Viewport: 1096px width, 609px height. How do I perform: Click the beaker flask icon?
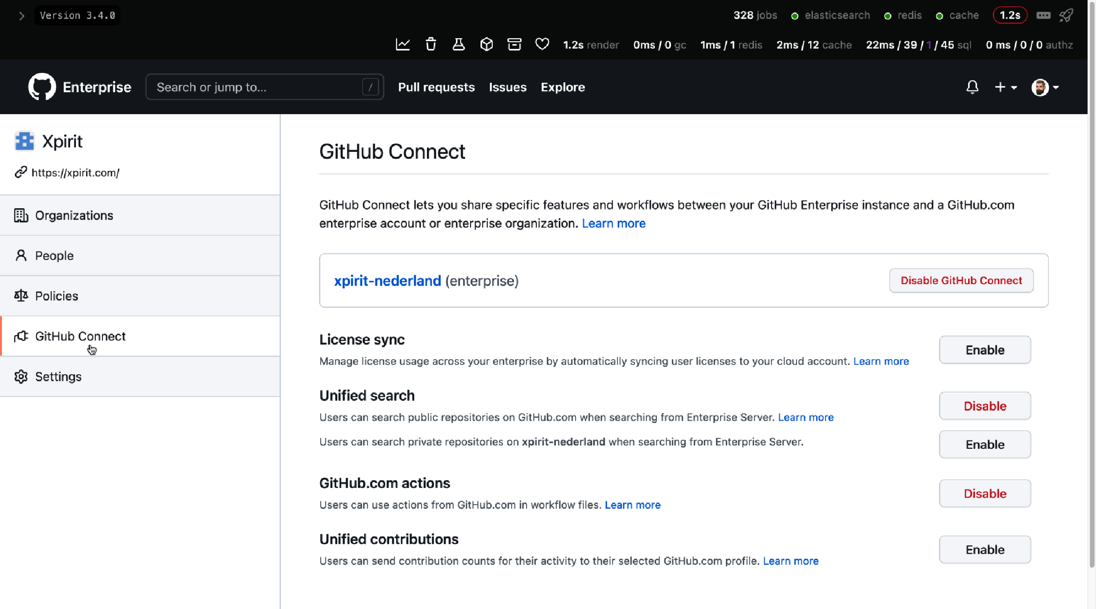458,45
